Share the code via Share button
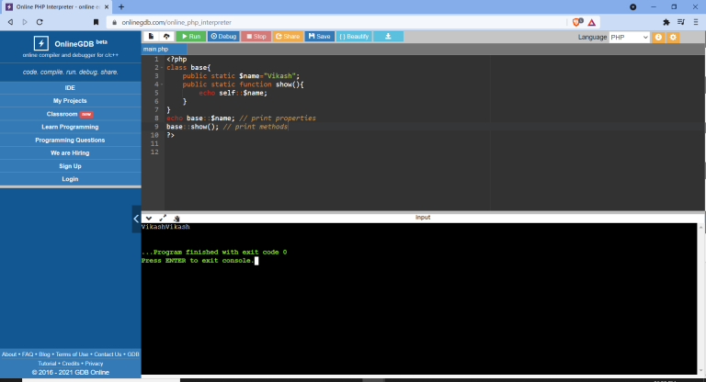 coord(288,37)
